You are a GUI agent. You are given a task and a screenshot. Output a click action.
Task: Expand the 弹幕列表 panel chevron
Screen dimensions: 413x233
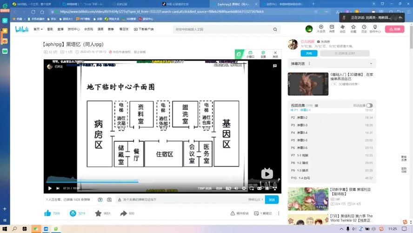point(371,63)
